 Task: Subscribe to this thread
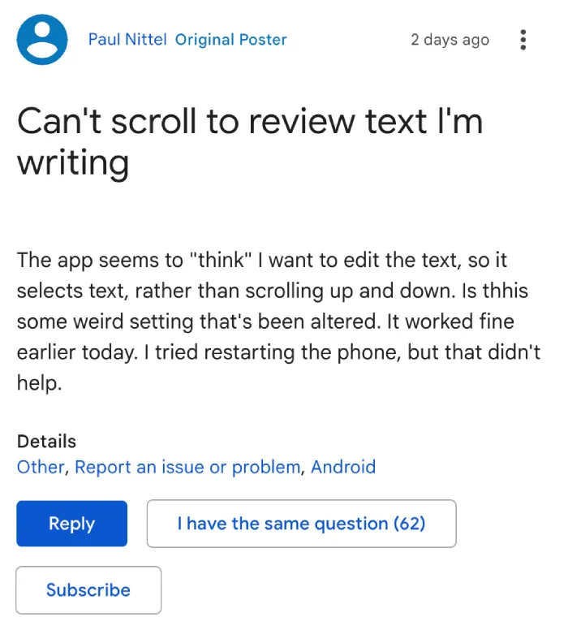point(88,590)
